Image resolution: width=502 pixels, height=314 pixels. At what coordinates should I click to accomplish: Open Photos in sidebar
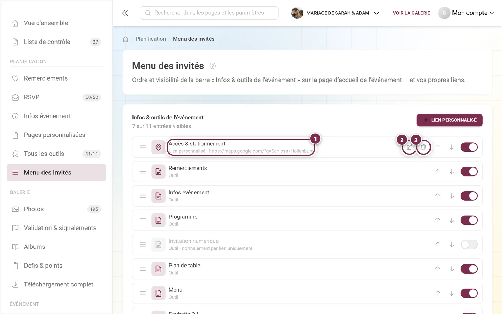(x=56, y=209)
